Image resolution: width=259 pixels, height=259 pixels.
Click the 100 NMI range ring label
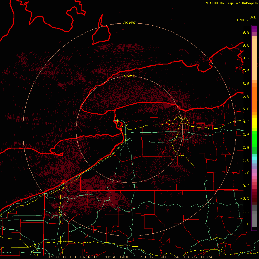coord(129,23)
